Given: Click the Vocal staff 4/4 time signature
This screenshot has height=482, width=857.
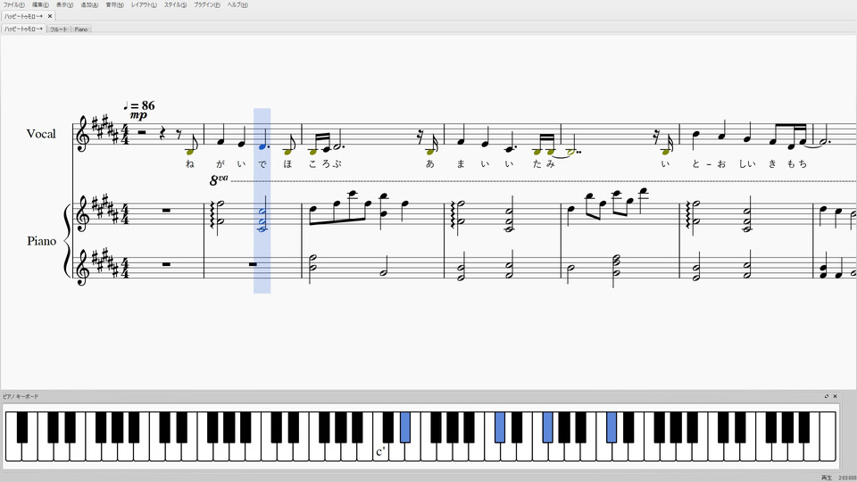Looking at the screenshot, I should point(124,135).
